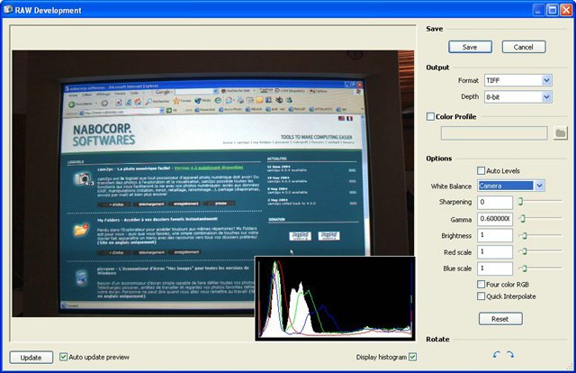Enable Four color RGB option

(481, 284)
